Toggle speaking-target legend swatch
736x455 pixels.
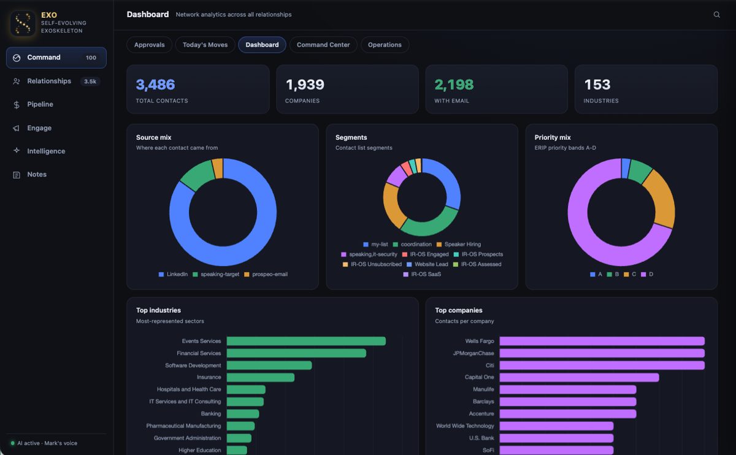pyautogui.click(x=195, y=274)
